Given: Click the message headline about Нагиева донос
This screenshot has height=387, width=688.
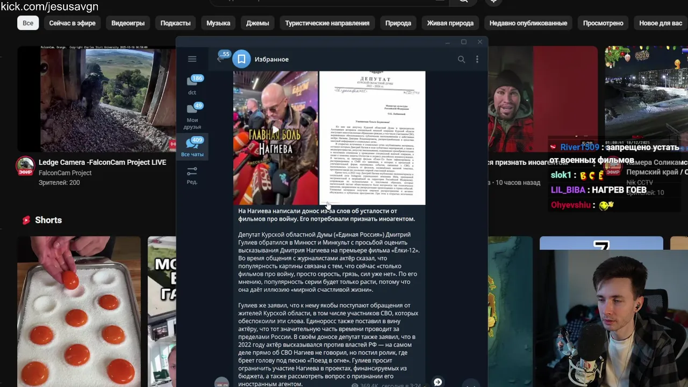Looking at the screenshot, I should (326, 215).
